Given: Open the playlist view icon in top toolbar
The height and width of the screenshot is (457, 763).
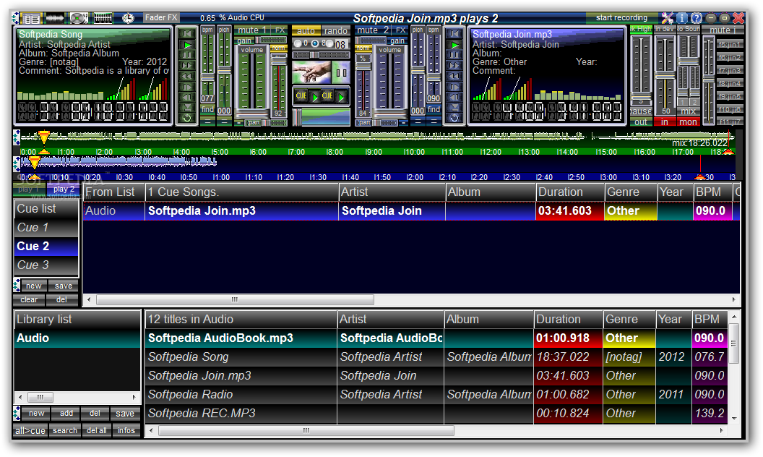Looking at the screenshot, I should click(32, 19).
